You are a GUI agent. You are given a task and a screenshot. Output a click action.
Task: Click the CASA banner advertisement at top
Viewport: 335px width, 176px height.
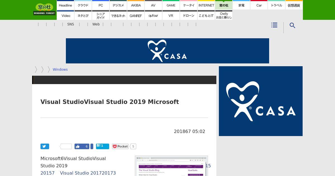167,51
